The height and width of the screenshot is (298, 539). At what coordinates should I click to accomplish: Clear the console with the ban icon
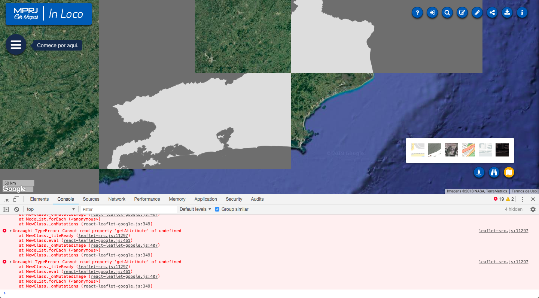[x=16, y=209]
